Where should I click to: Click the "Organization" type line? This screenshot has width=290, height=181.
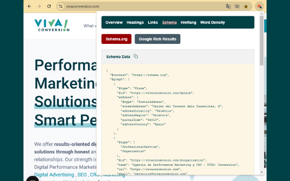[133, 151]
